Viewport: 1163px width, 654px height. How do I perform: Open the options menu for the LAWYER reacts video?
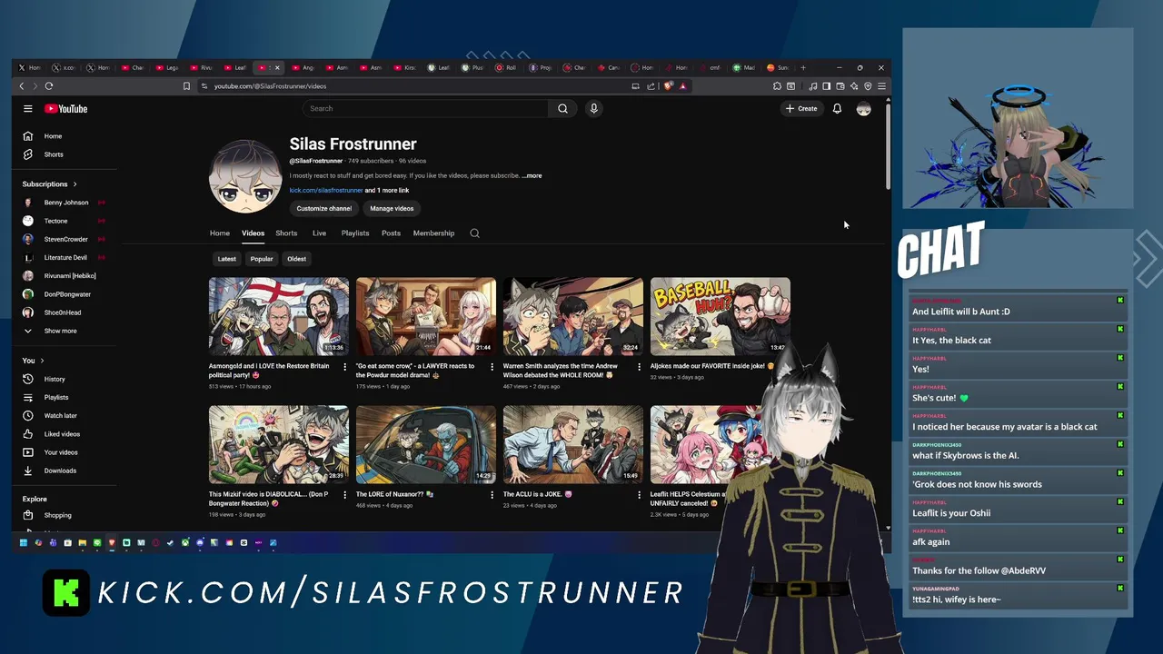pyautogui.click(x=492, y=367)
